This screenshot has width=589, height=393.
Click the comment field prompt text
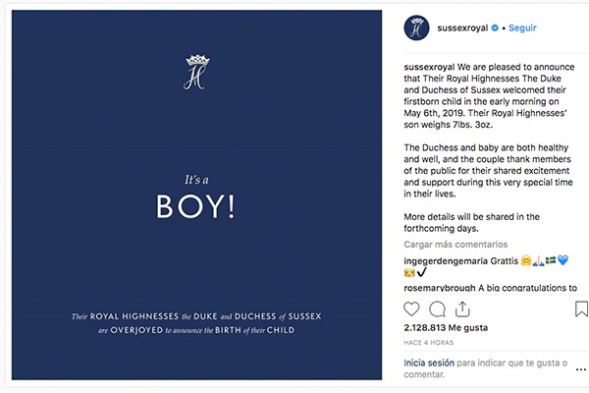485,368
